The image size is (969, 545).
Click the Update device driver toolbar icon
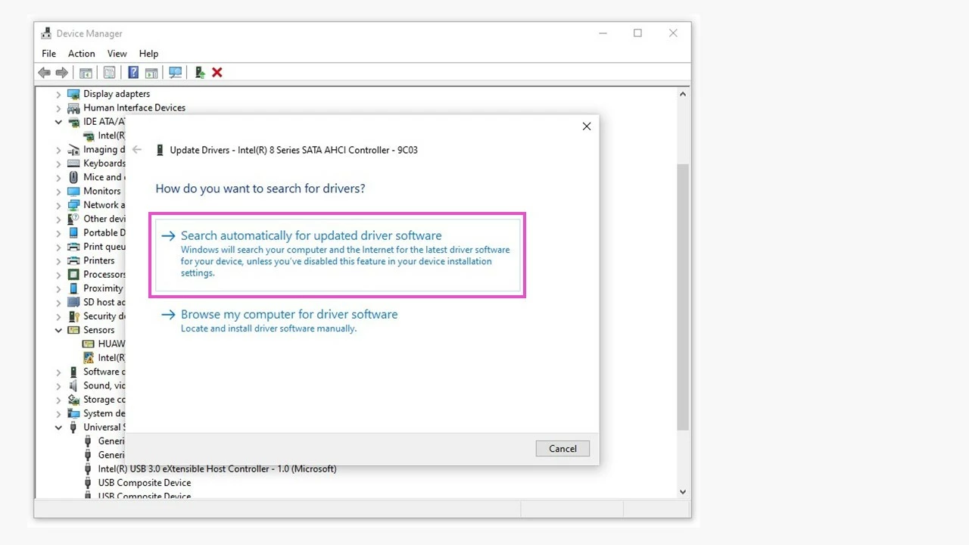click(200, 73)
